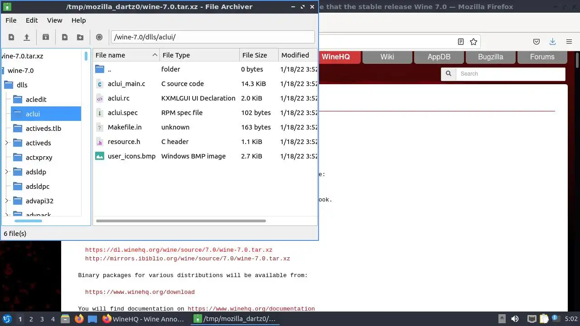Click the parent folder '..' icon
Image resolution: width=580 pixels, height=326 pixels.
(x=100, y=69)
